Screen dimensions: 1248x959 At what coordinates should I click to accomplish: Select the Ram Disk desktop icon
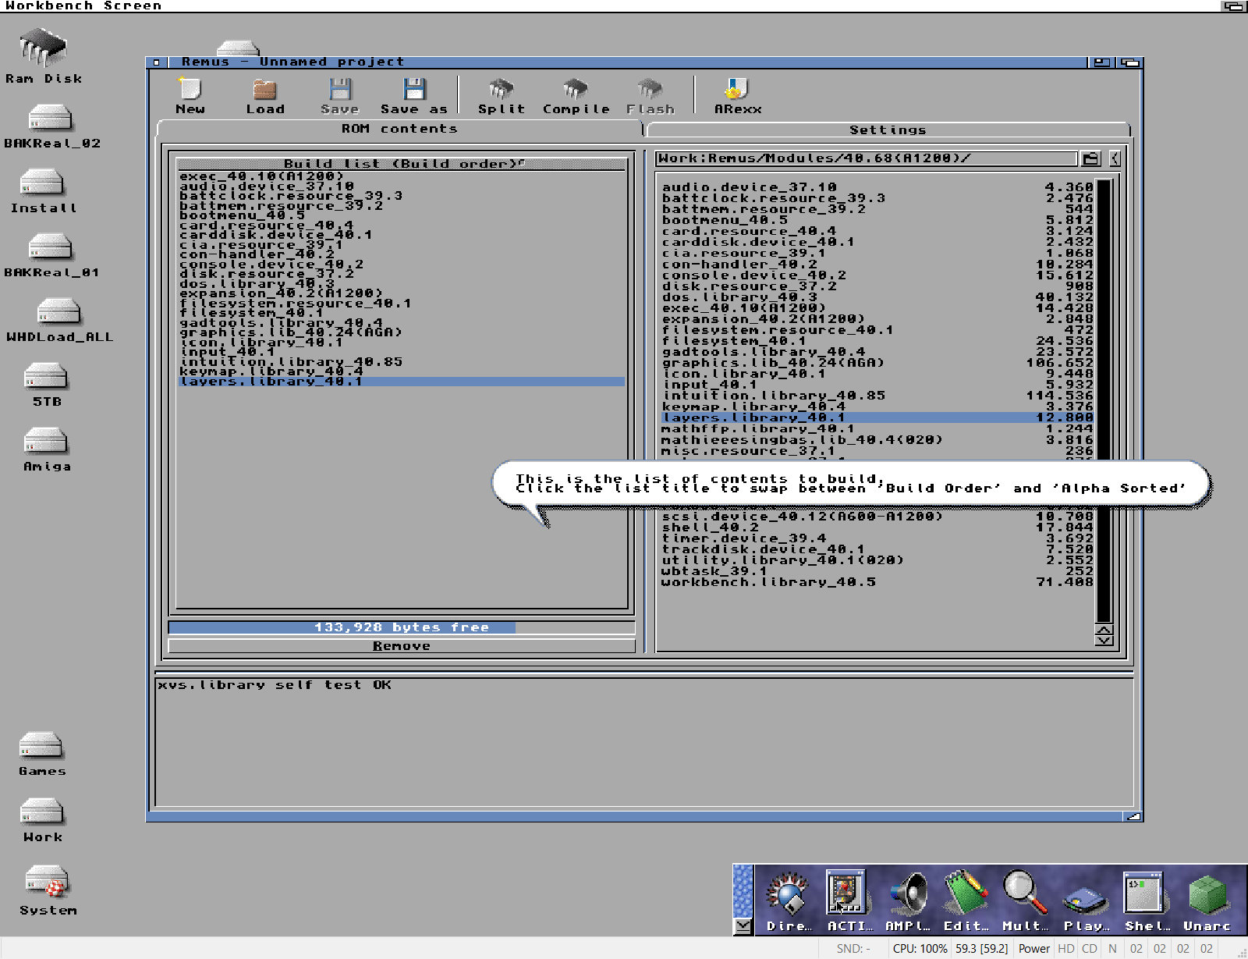click(43, 55)
